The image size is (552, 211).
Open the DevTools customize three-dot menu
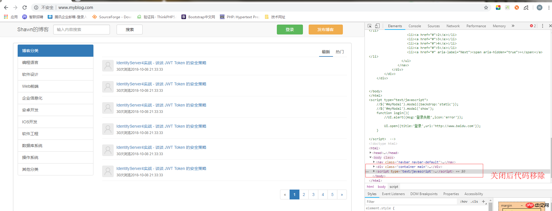click(x=542, y=26)
